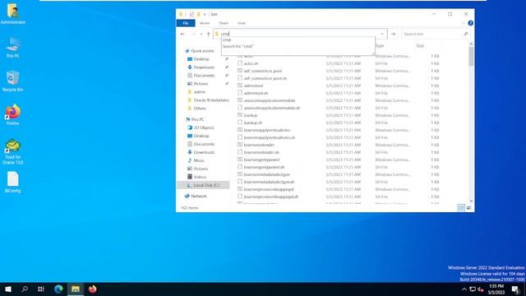Open Explorer help question mark icon
The height and width of the screenshot is (296, 526).
[471, 23]
